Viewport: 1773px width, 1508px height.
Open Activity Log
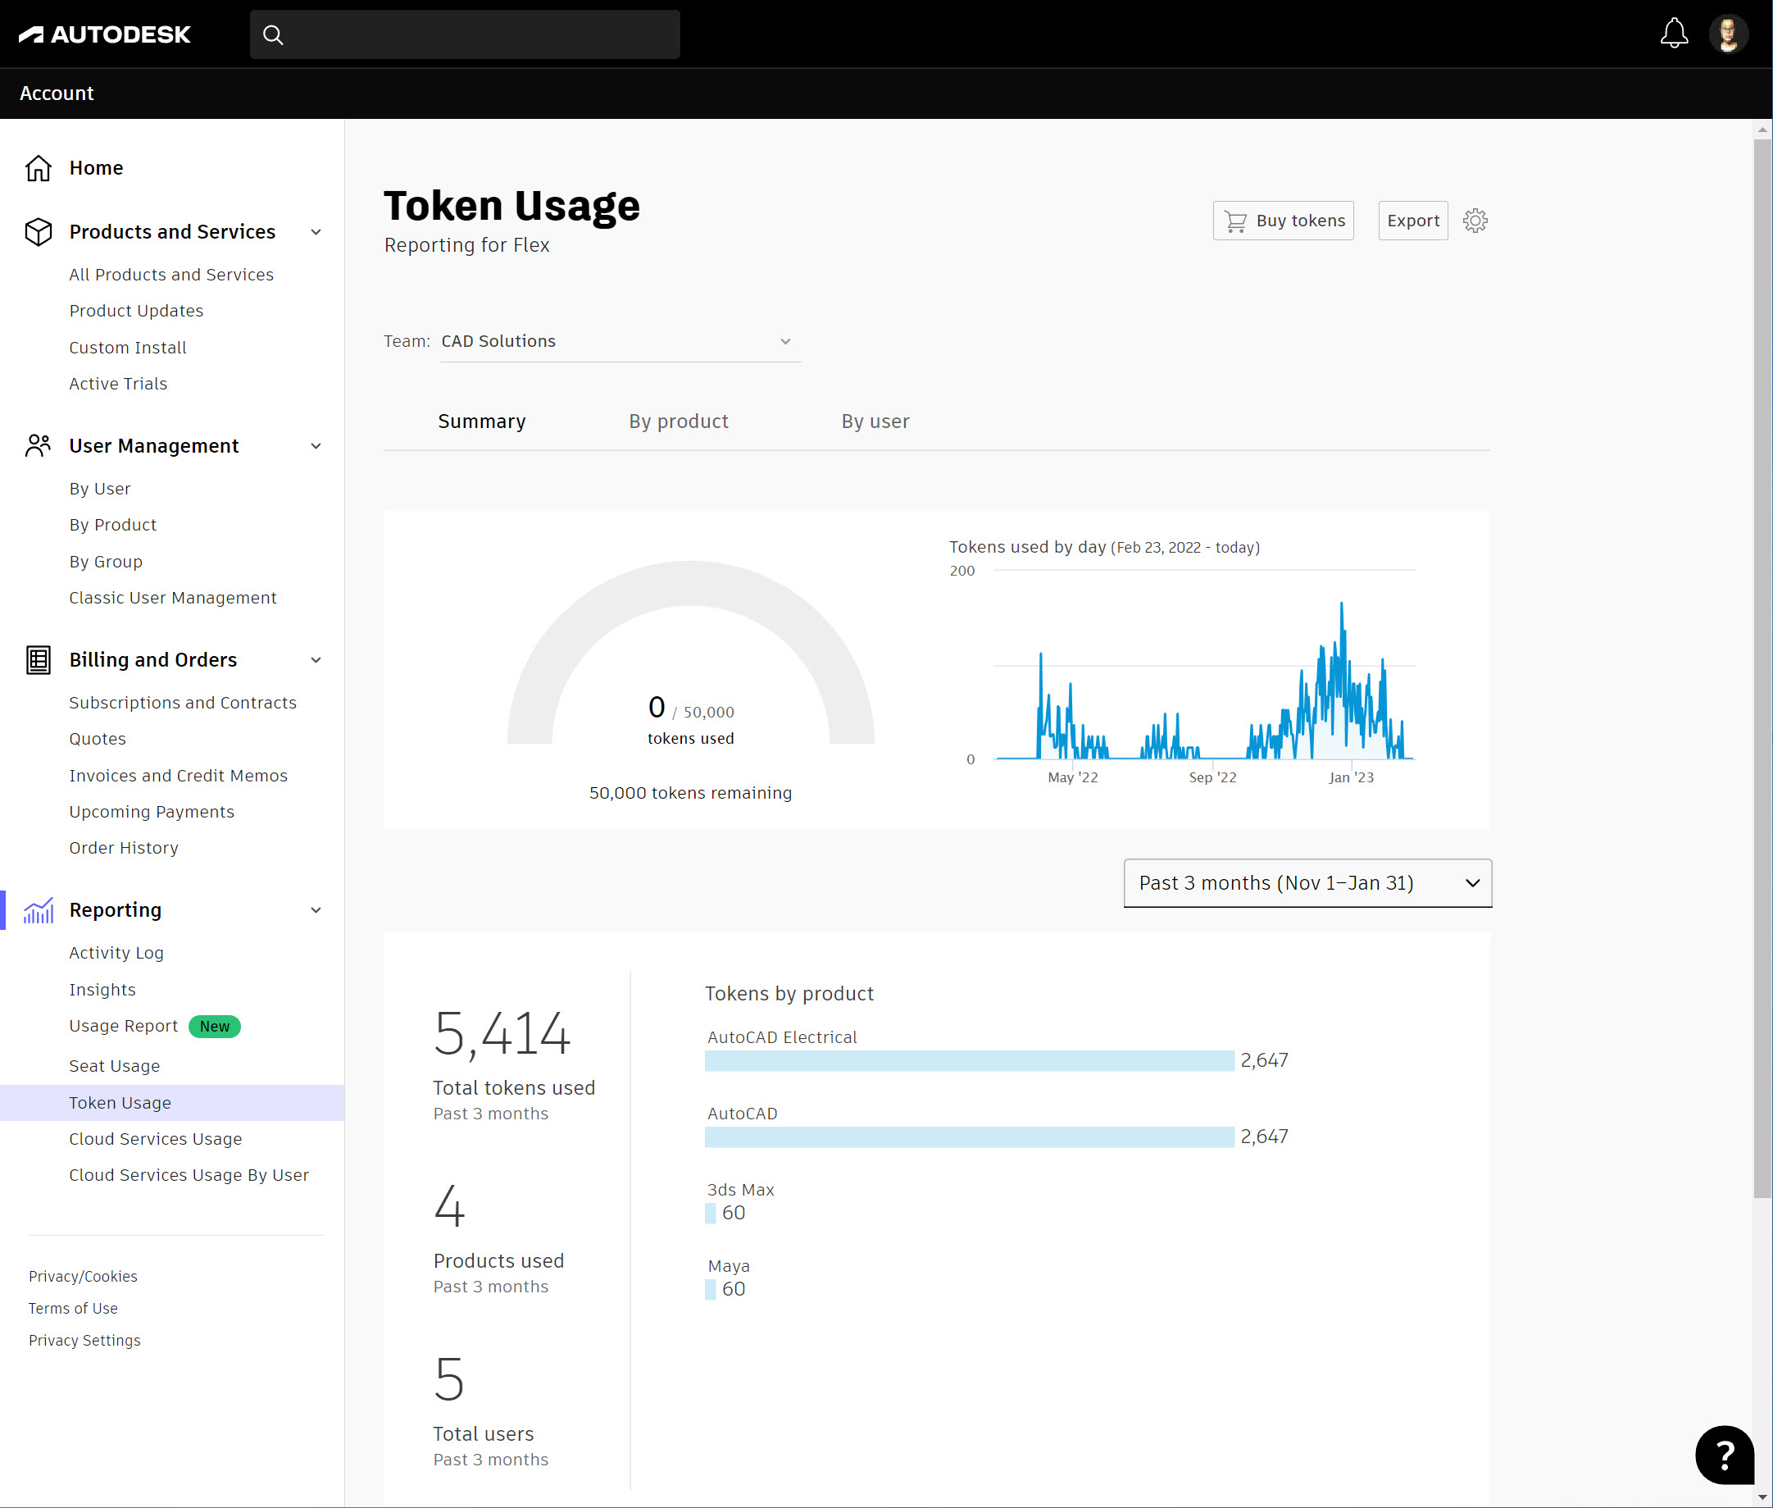(x=116, y=953)
